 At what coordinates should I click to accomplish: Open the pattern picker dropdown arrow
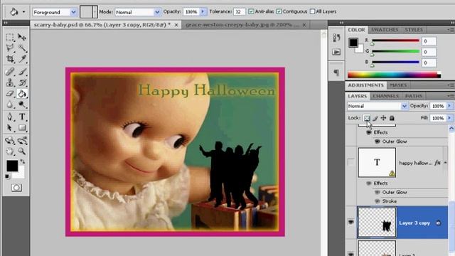95,12
